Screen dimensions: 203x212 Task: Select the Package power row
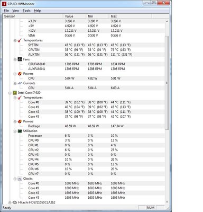(x=84, y=126)
